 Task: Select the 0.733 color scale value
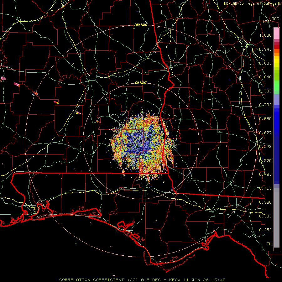265,105
